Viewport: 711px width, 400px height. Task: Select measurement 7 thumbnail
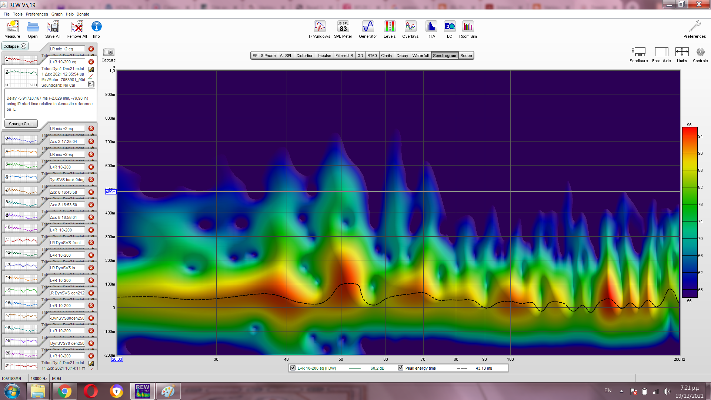[21, 190]
